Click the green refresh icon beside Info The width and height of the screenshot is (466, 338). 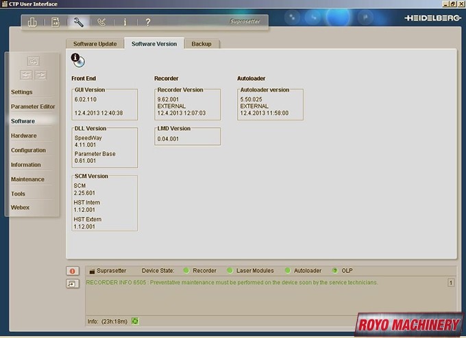135,320
